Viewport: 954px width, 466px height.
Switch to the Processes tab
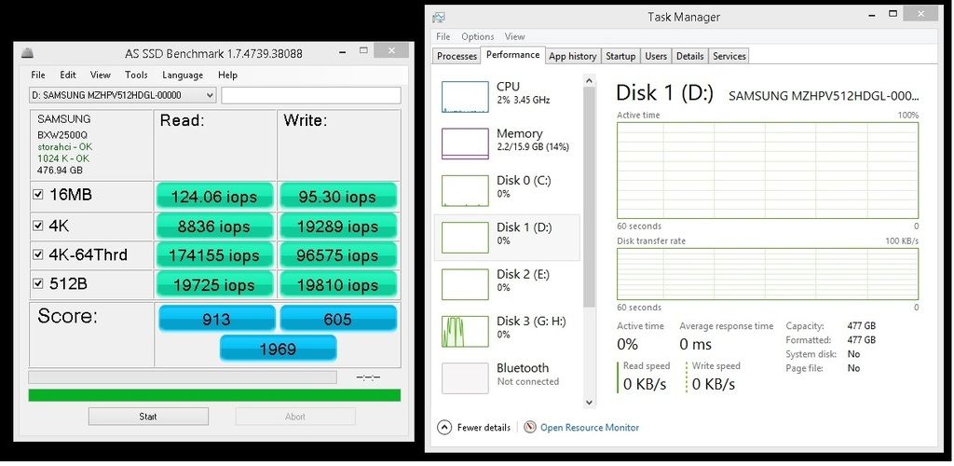click(457, 56)
